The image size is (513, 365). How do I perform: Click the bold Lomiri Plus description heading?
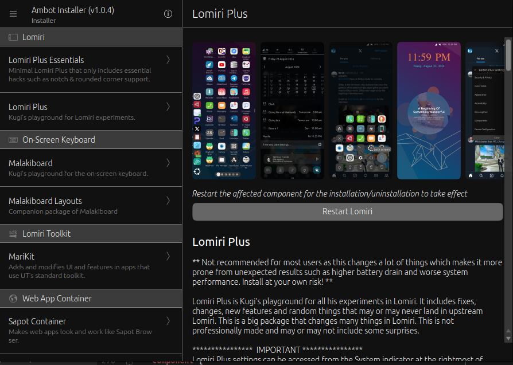click(221, 242)
